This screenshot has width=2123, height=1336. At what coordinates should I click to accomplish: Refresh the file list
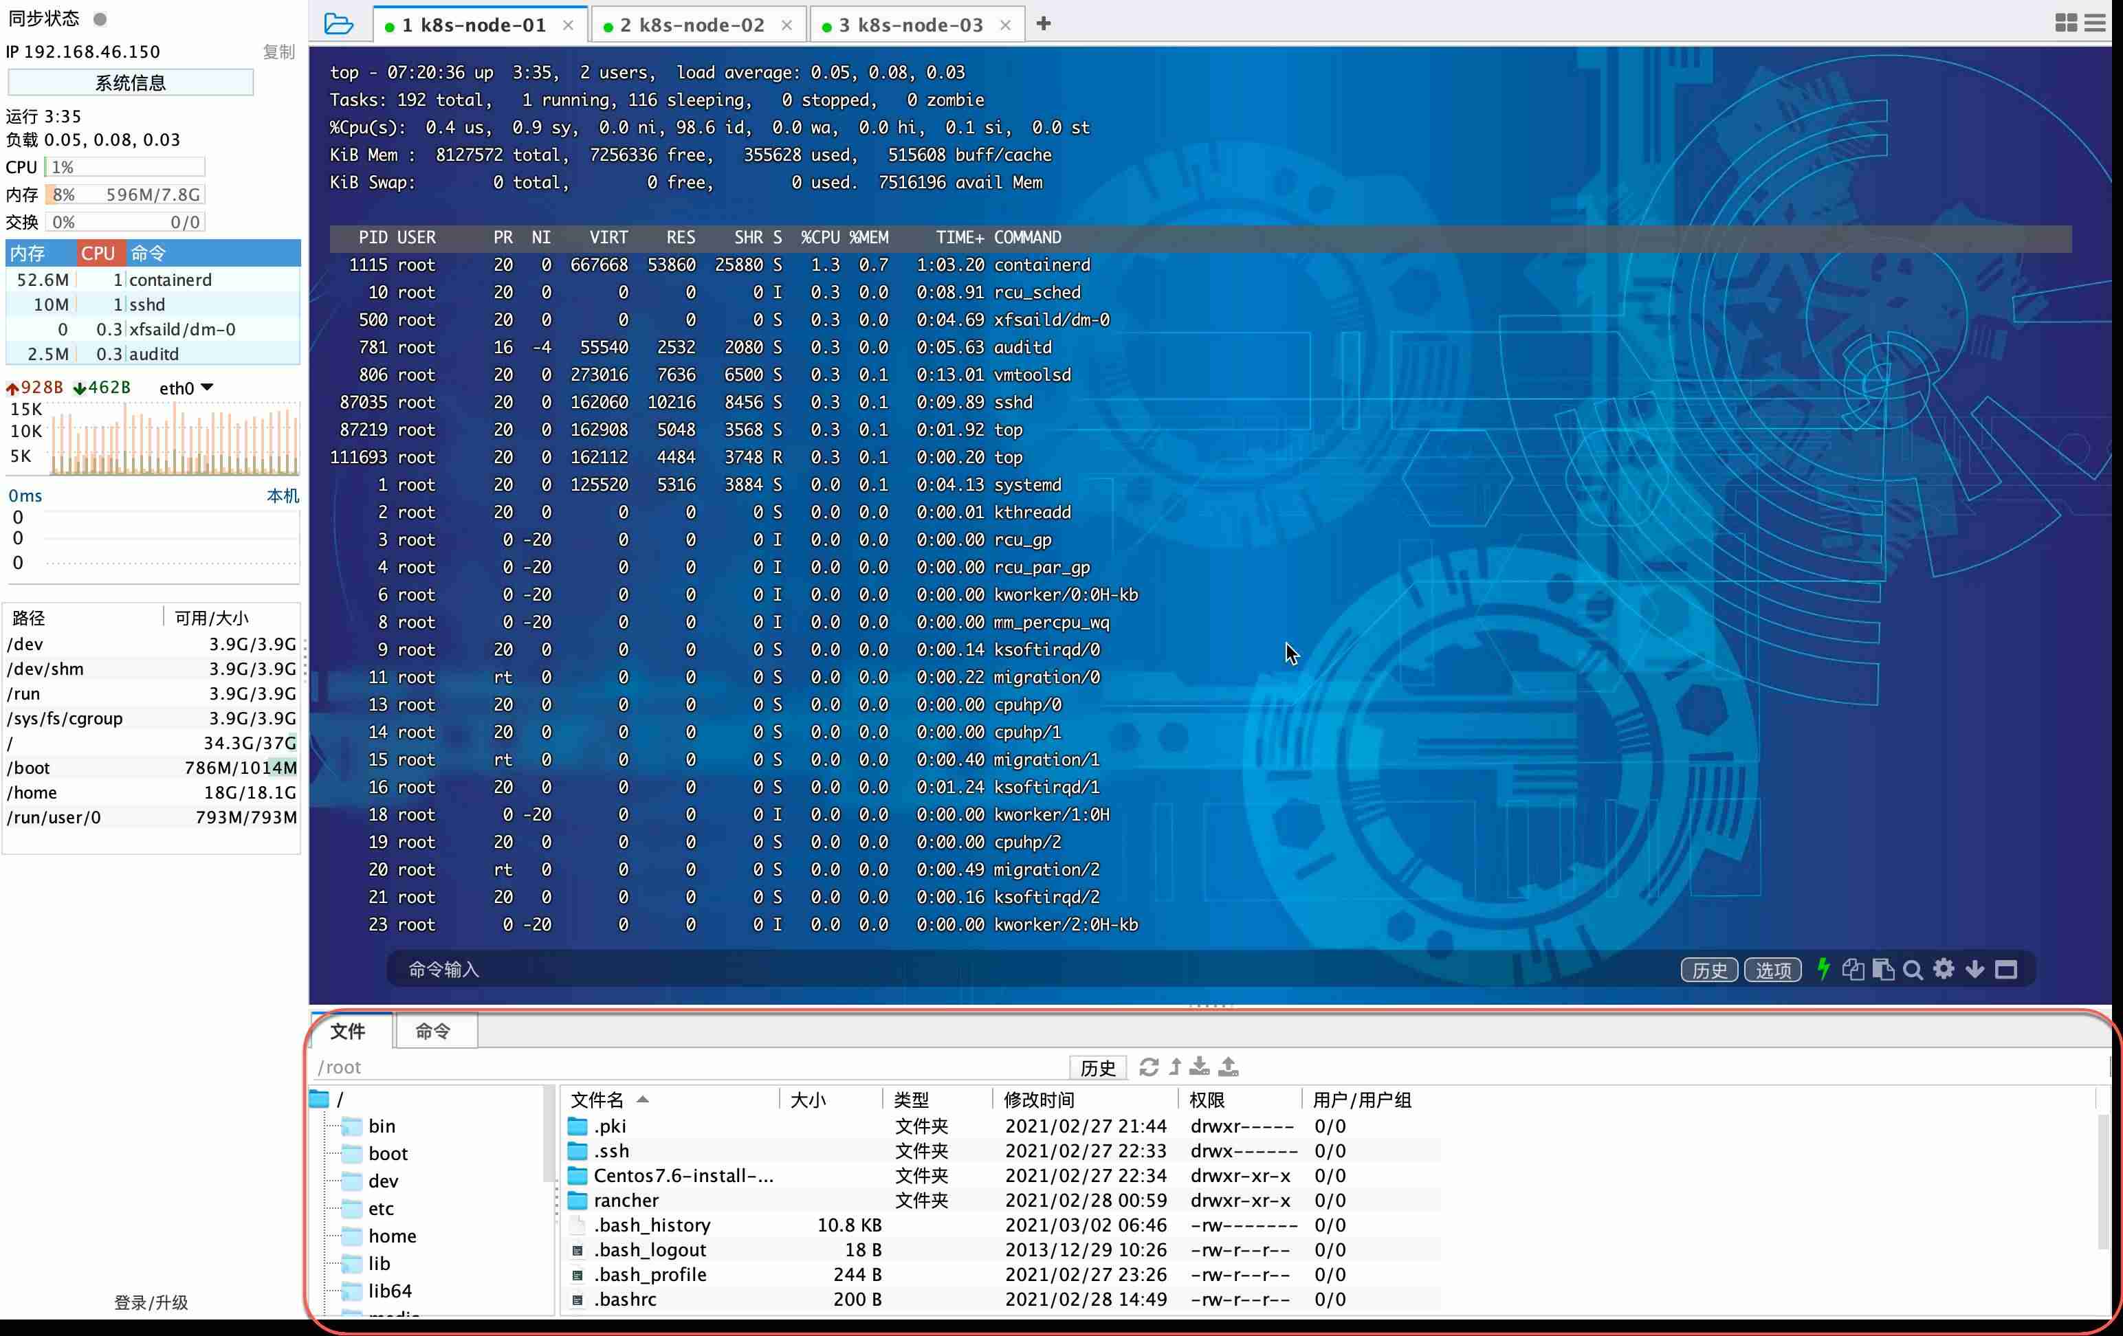1149,1067
